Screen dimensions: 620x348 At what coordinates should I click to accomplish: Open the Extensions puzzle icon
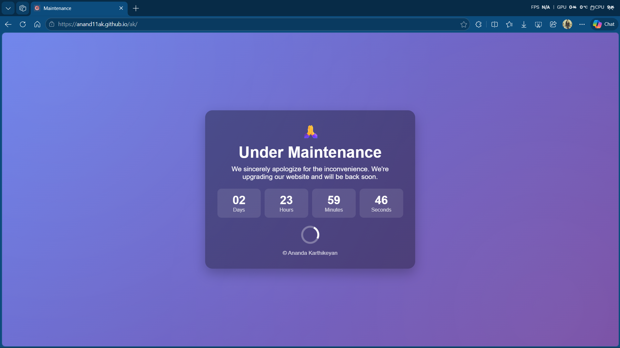(x=478, y=24)
